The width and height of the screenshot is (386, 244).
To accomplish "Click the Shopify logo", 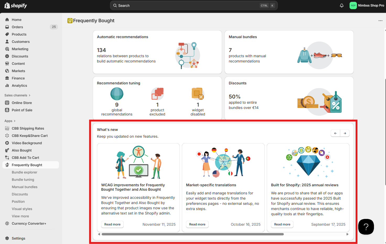I will point(16,5).
